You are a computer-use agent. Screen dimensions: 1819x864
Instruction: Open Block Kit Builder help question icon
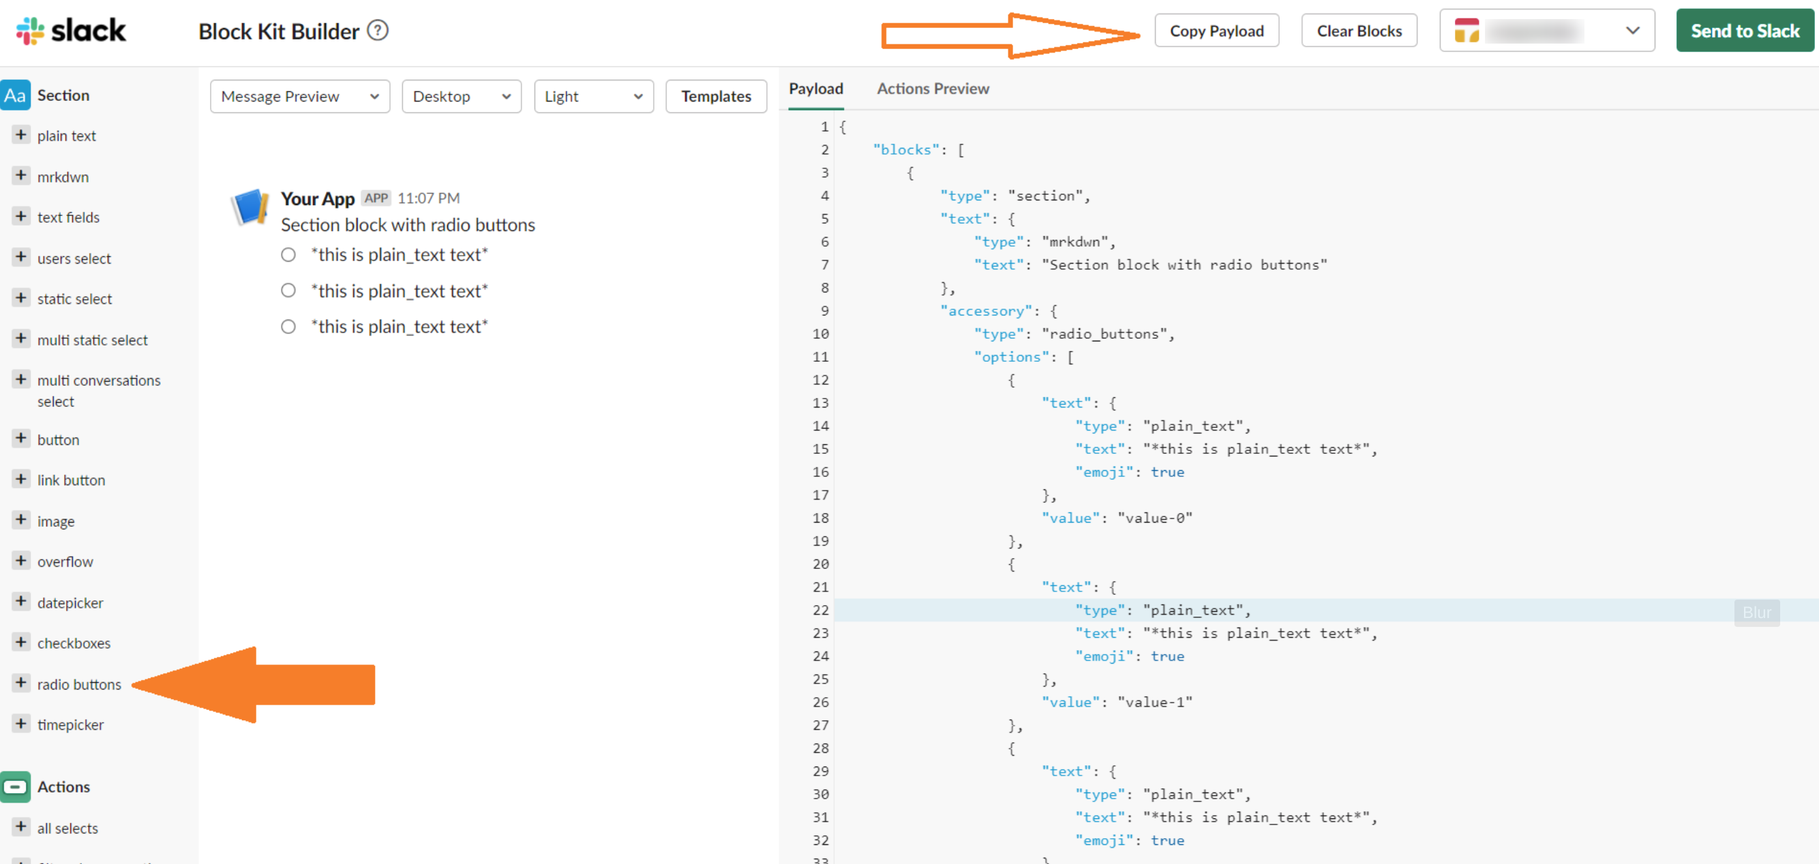point(378,31)
